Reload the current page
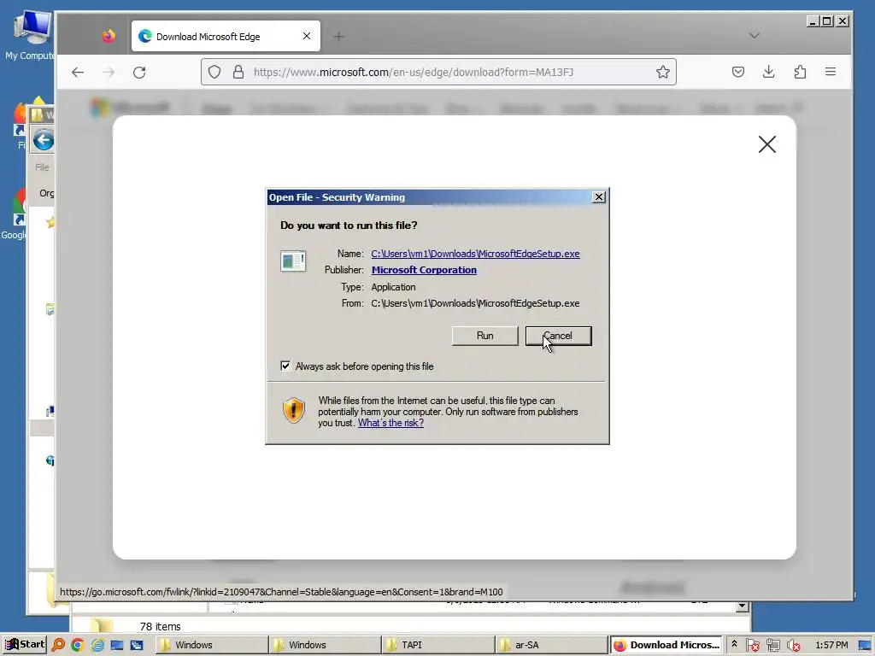Screen dimensions: 875x656 tap(139, 72)
